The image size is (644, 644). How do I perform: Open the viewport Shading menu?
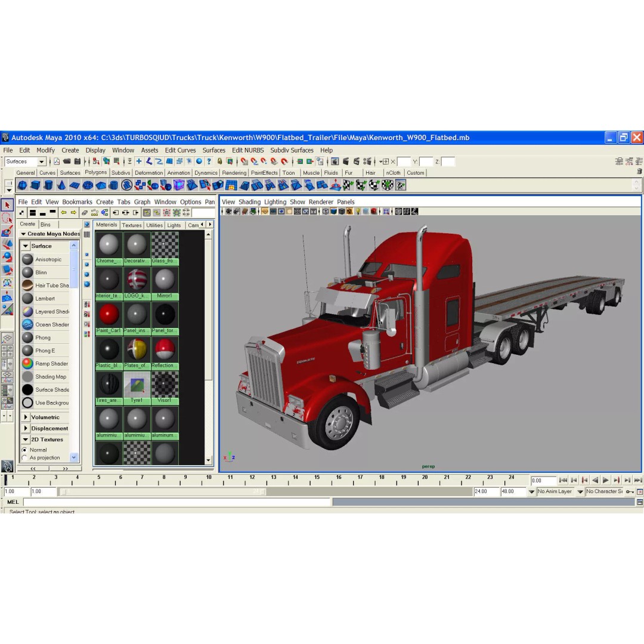pyautogui.click(x=249, y=202)
